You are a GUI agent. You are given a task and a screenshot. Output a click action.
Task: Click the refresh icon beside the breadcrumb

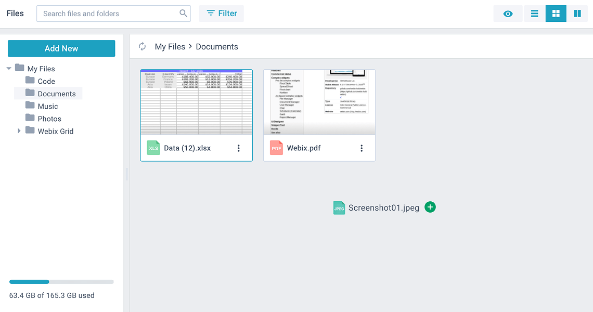coord(142,47)
